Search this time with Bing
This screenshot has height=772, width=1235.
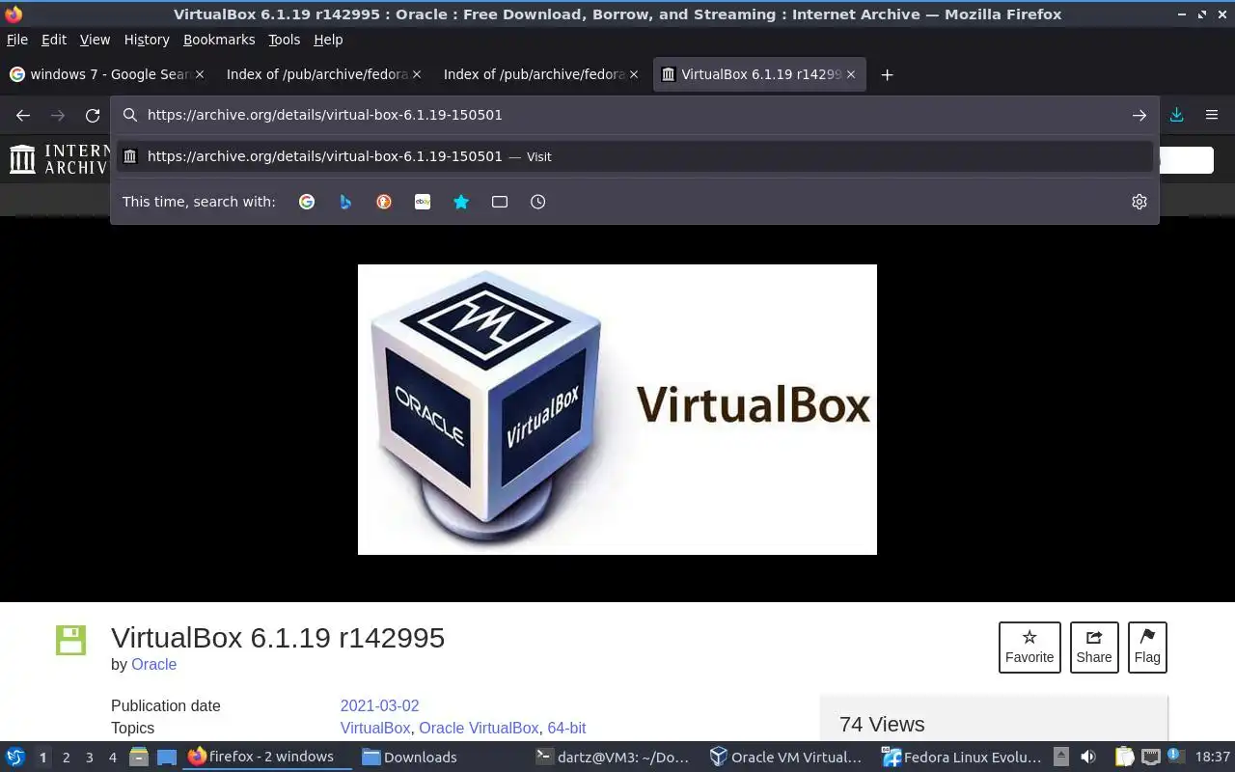[345, 202]
